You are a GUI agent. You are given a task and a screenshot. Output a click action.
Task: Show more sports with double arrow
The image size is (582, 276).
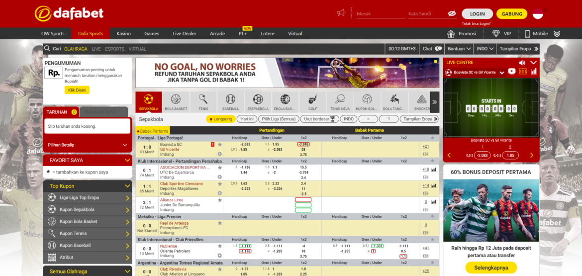(435, 102)
